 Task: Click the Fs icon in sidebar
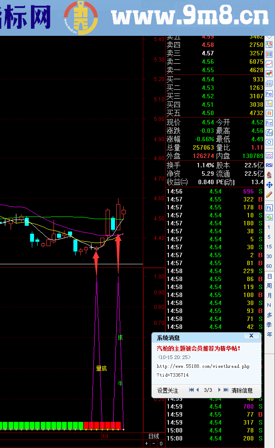tap(269, 208)
